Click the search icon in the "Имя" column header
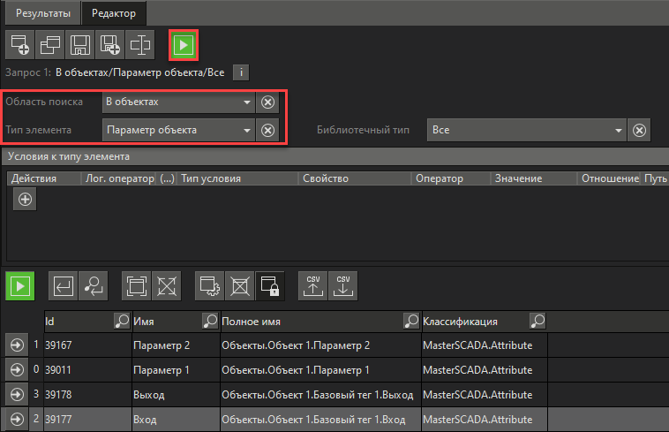 [x=210, y=321]
